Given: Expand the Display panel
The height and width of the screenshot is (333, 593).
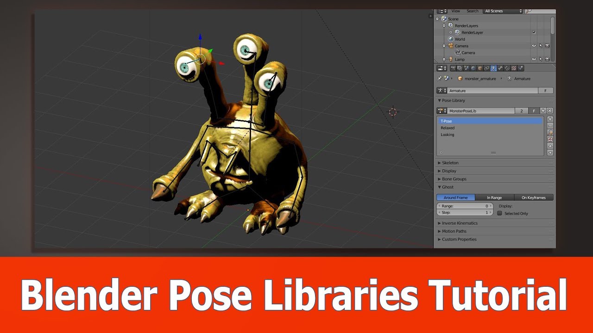Looking at the screenshot, I should coord(440,171).
